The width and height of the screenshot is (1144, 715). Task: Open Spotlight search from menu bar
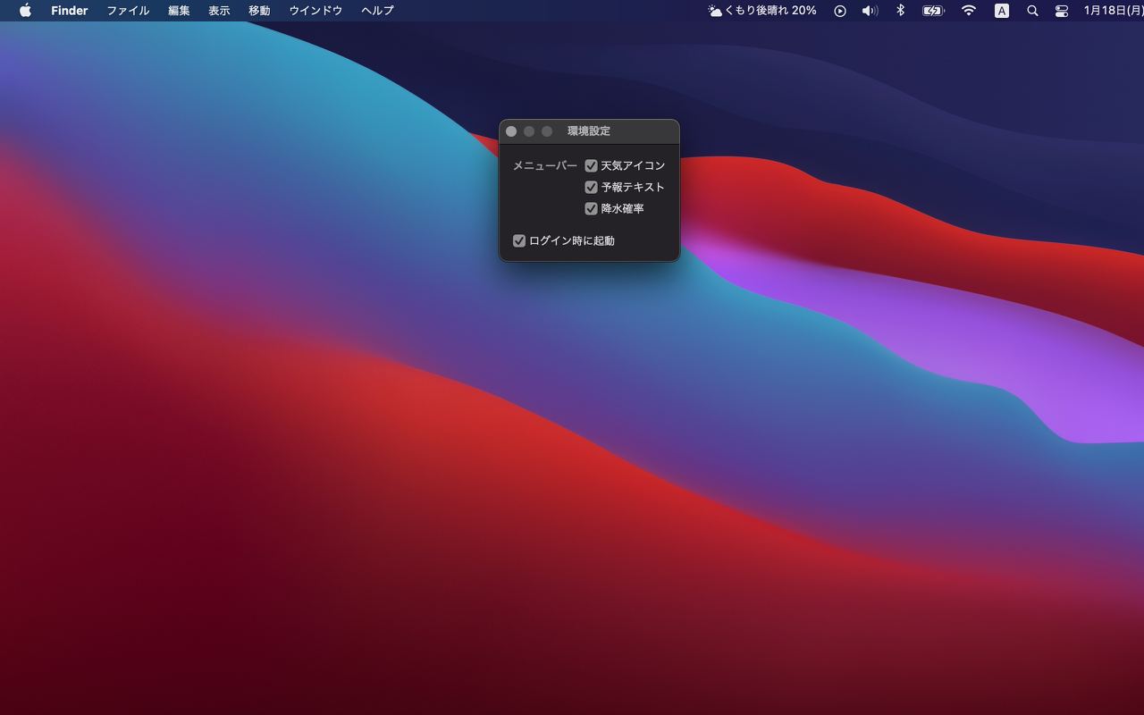click(1032, 11)
